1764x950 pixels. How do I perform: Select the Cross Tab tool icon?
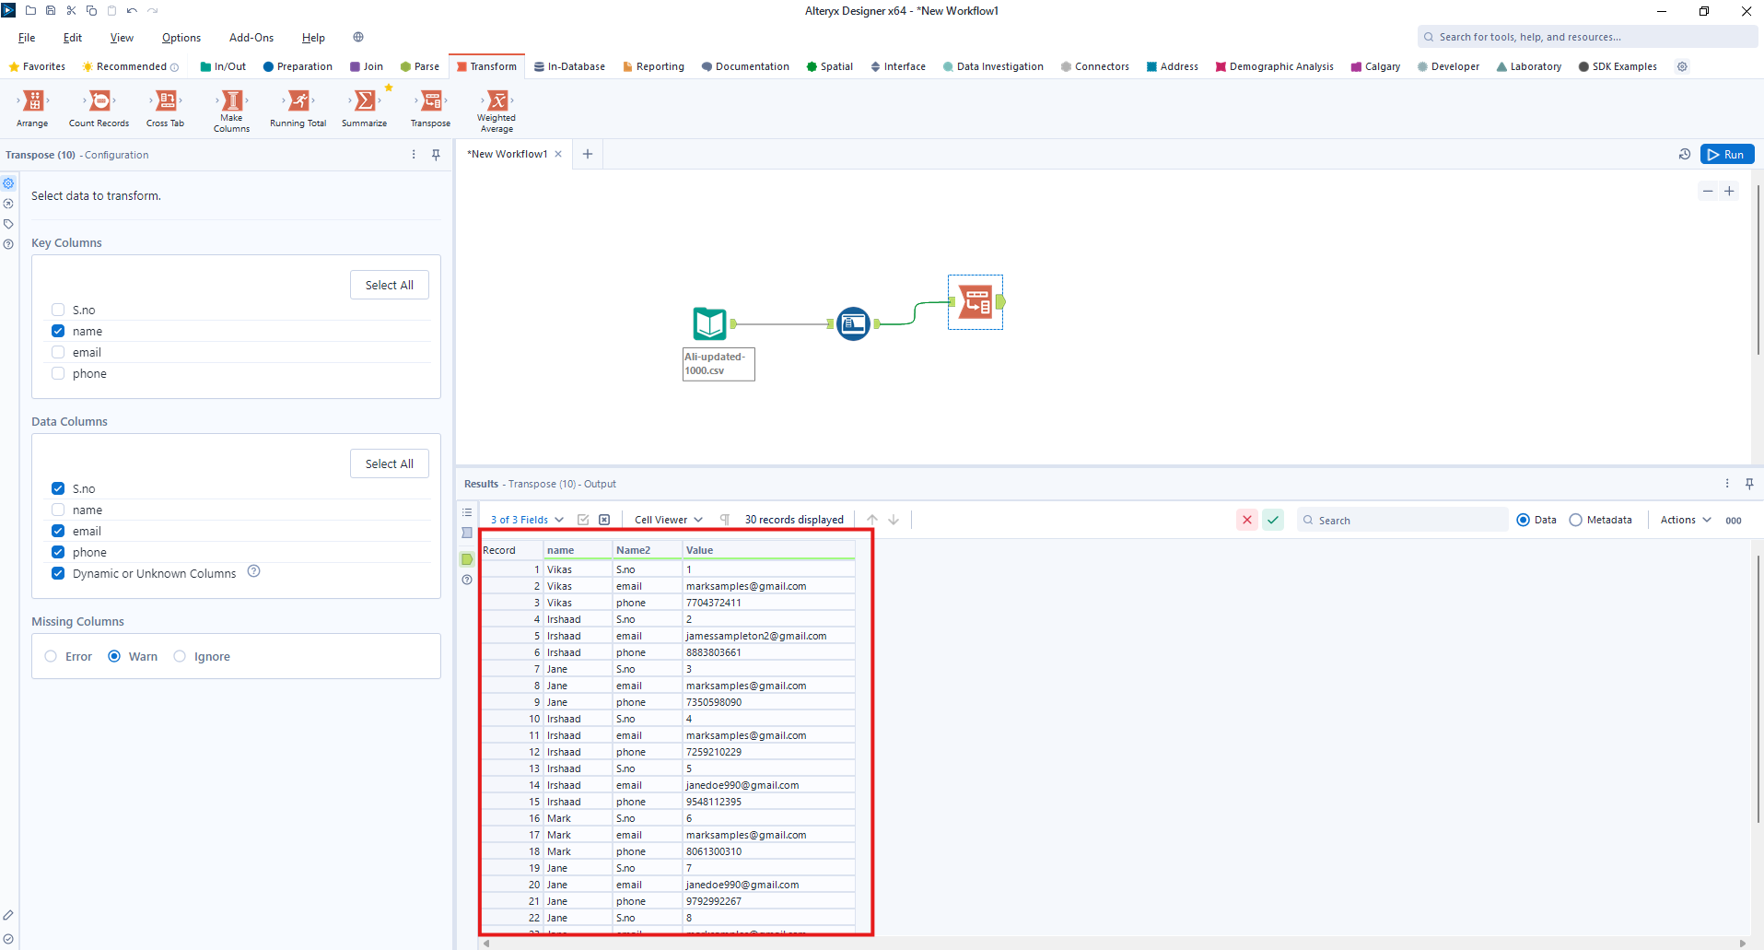coord(166,101)
